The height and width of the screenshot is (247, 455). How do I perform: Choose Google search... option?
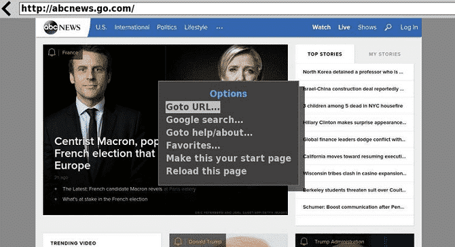coord(204,120)
